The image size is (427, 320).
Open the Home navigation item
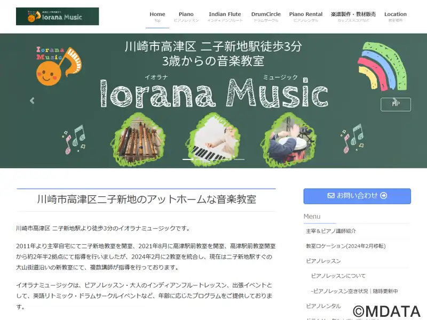(x=157, y=17)
